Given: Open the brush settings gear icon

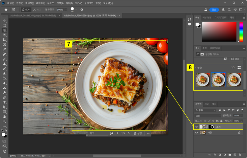Looking at the screenshot, I should 82,10.
